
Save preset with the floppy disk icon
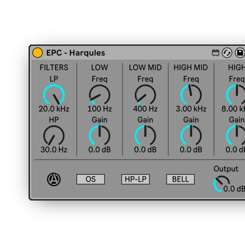coord(240,53)
